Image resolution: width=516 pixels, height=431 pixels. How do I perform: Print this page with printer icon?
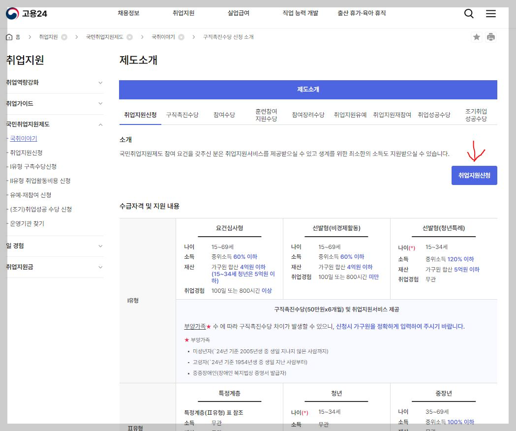point(490,37)
